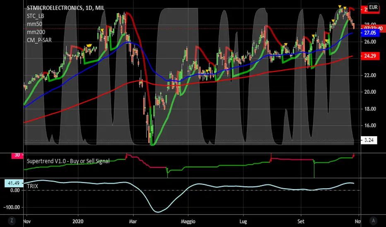
Task: Click the 26.00 price axis tick
Action: tap(370, 42)
